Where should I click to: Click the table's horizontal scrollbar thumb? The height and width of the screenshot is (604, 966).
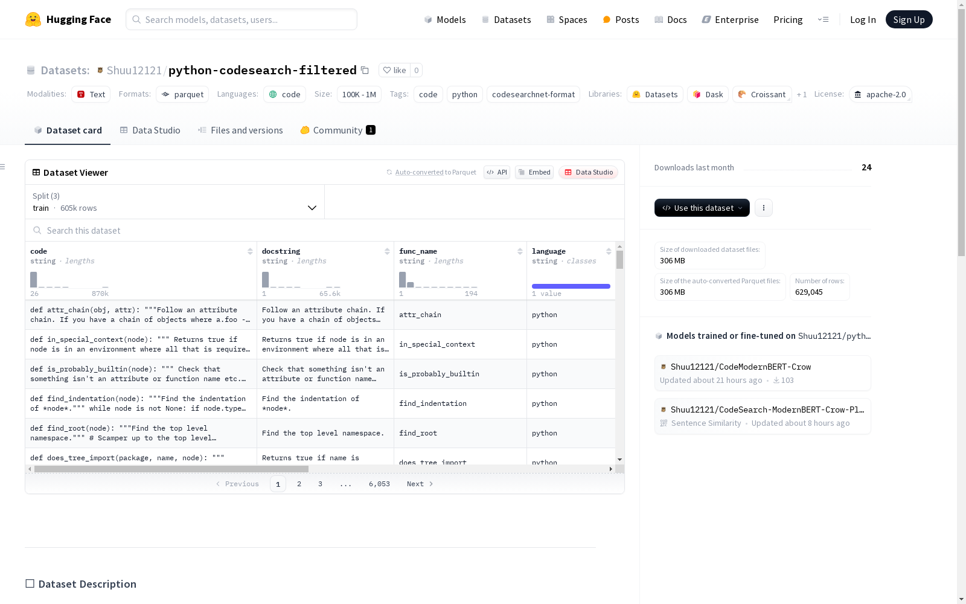(x=171, y=469)
